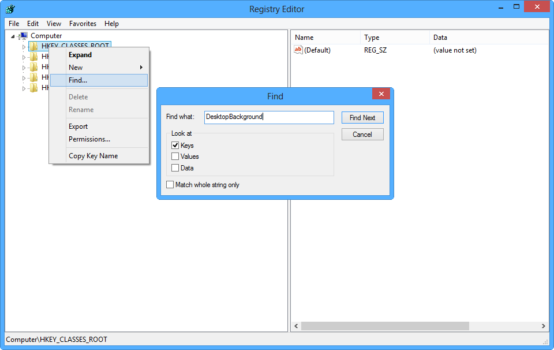Click the Computer\HKEY_CLASSES_ROOT status bar path
The width and height of the screenshot is (554, 350).
57,340
